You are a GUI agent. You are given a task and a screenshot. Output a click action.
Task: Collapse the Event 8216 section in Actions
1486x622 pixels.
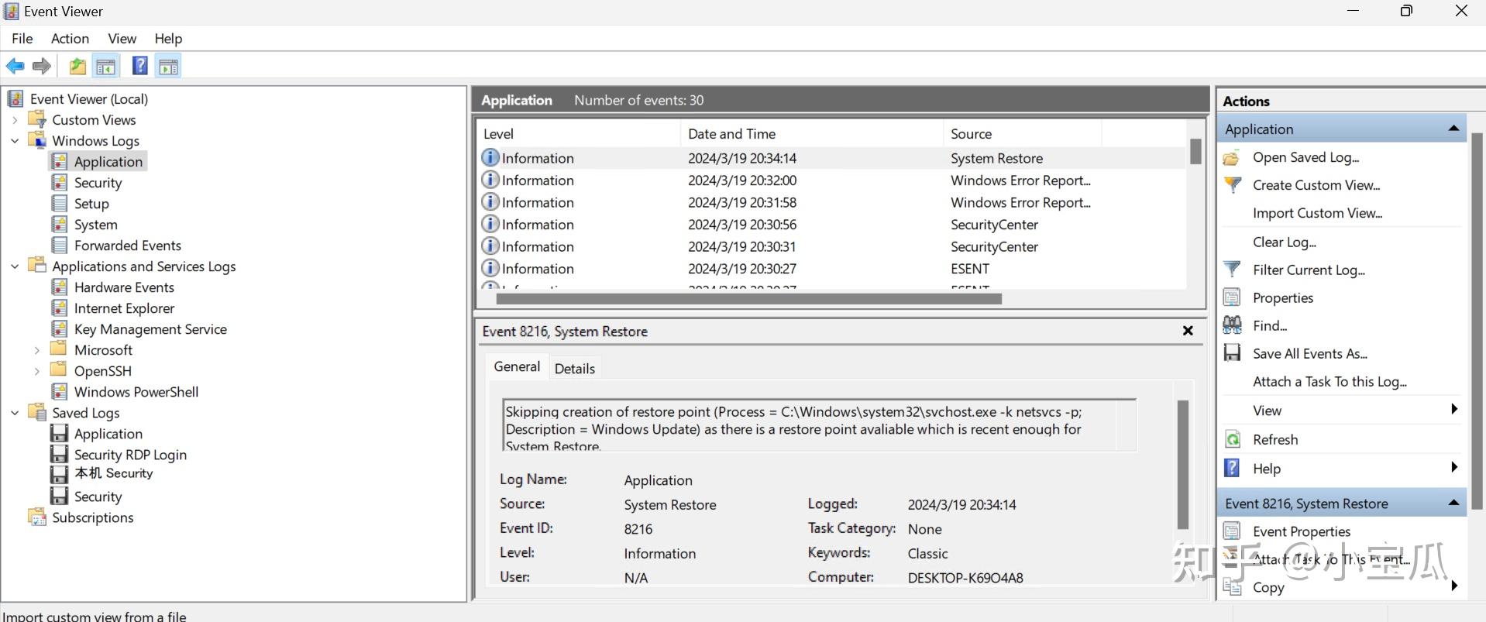pyautogui.click(x=1453, y=503)
